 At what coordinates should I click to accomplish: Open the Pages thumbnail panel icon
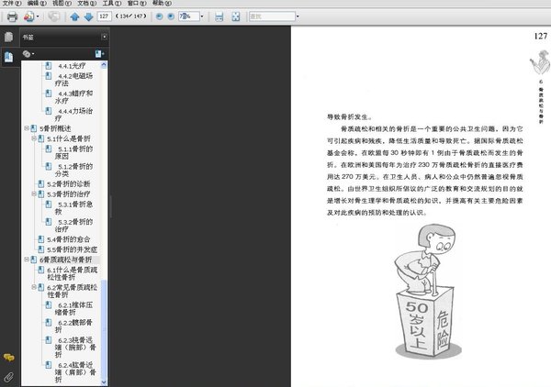coord(9,37)
